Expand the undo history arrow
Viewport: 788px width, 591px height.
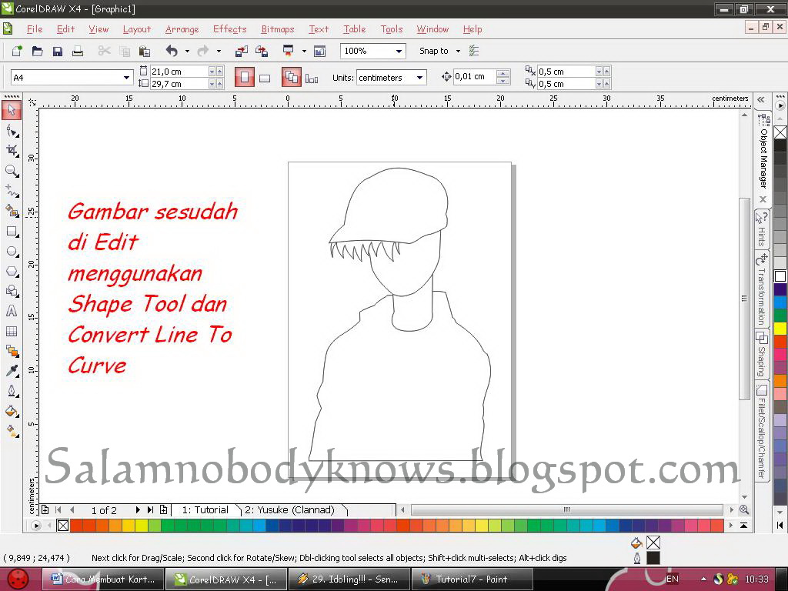tap(187, 51)
